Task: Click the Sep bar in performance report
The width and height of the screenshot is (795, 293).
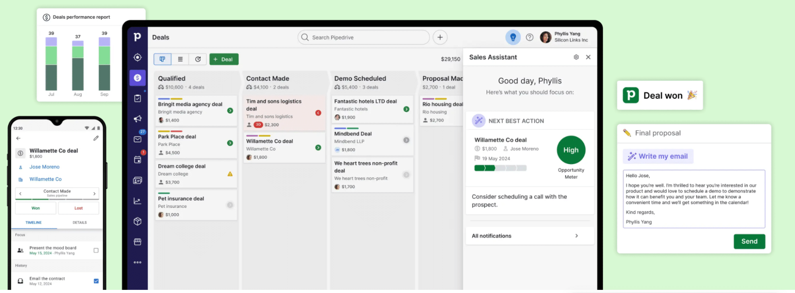Action: pyautogui.click(x=104, y=64)
